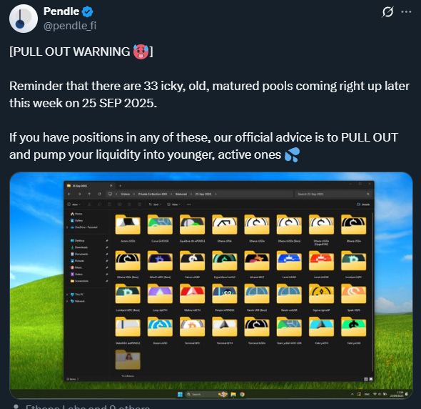Open the tweet's three-dot more menu
The image size is (421, 409).
click(x=406, y=12)
